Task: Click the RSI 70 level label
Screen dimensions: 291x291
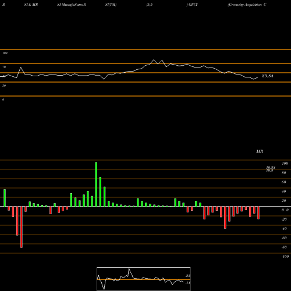Action: point(4,67)
